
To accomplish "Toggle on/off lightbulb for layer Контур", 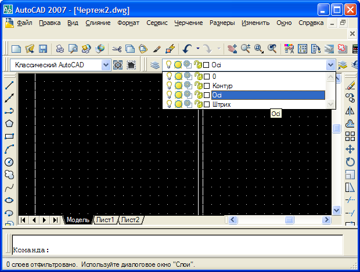I will click(169, 86).
